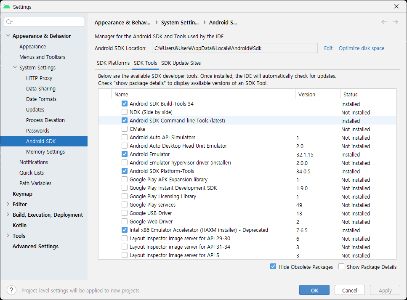Open Menus and Toolbars settings
The width and height of the screenshot is (407, 300).
tap(43, 57)
